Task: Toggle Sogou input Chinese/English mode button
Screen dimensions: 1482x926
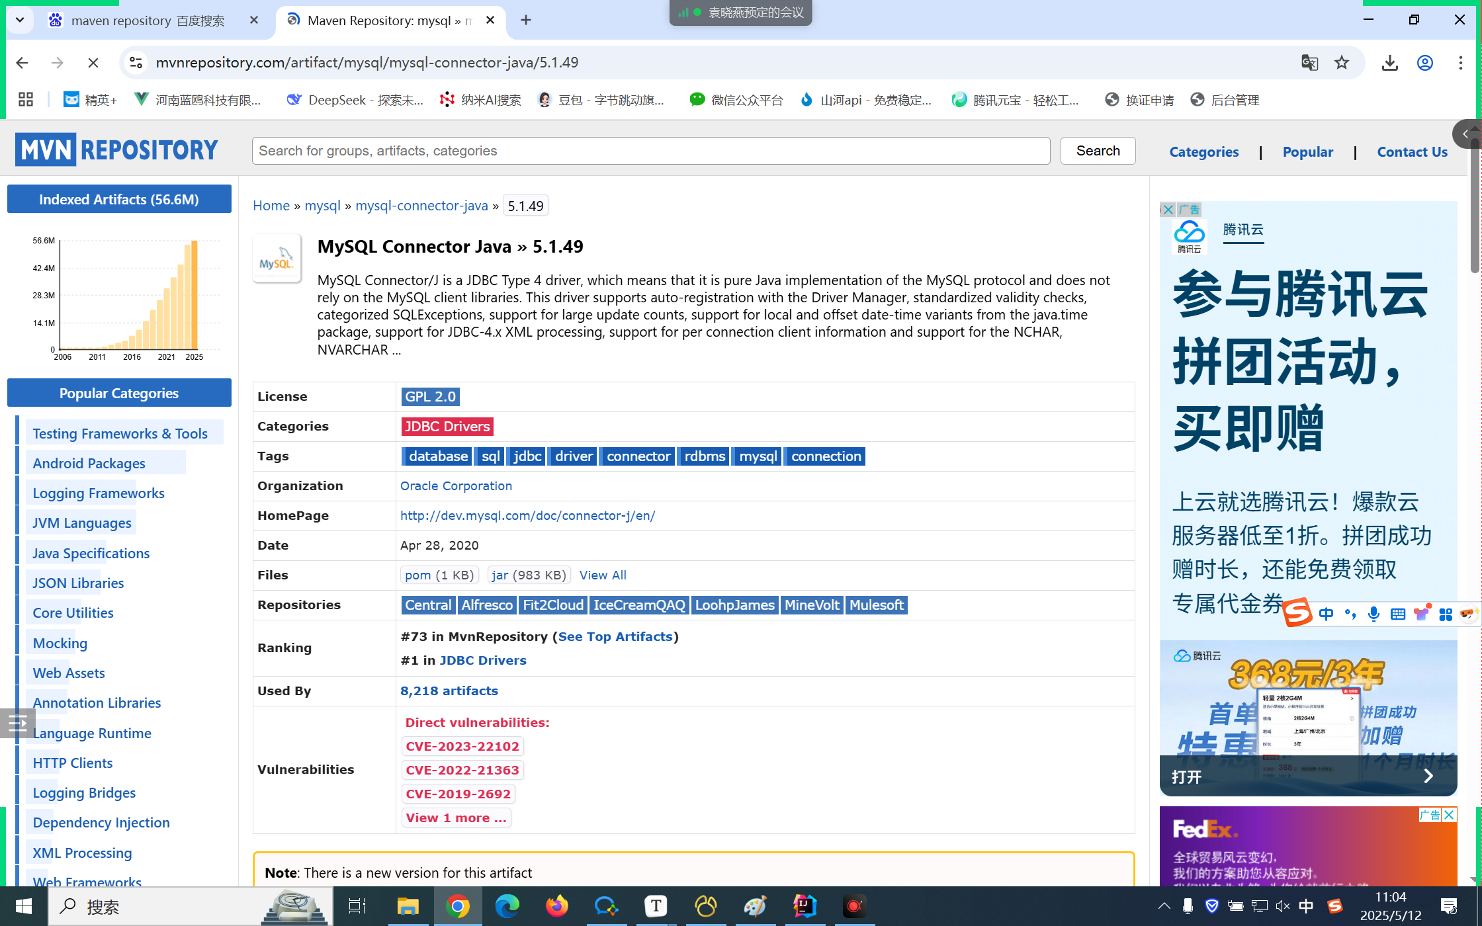Action: coord(1326,614)
